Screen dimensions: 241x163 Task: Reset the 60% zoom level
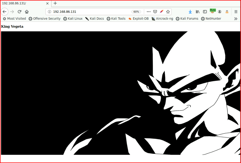click(136, 12)
